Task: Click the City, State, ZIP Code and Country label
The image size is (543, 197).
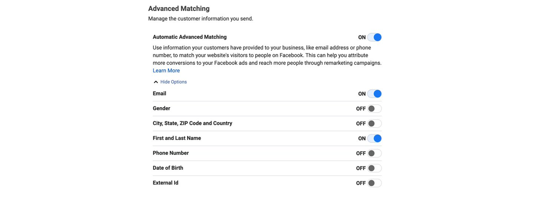Action: pyautogui.click(x=192, y=123)
